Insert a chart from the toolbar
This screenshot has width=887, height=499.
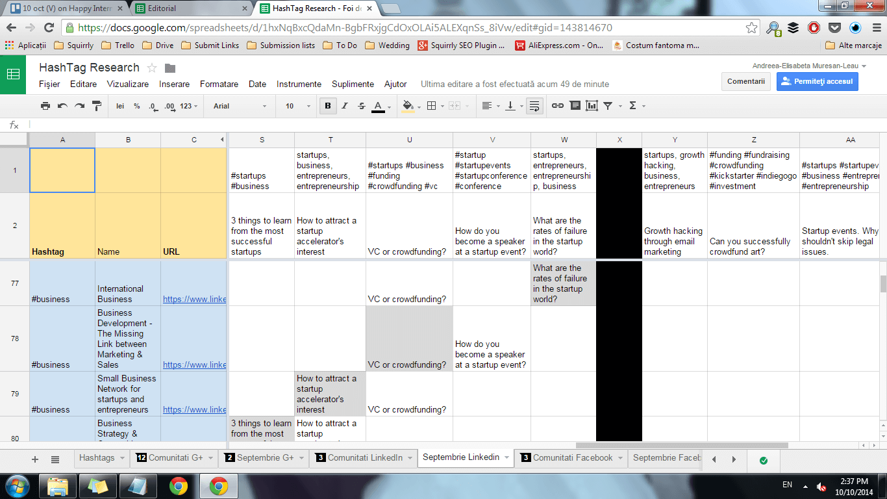point(592,106)
